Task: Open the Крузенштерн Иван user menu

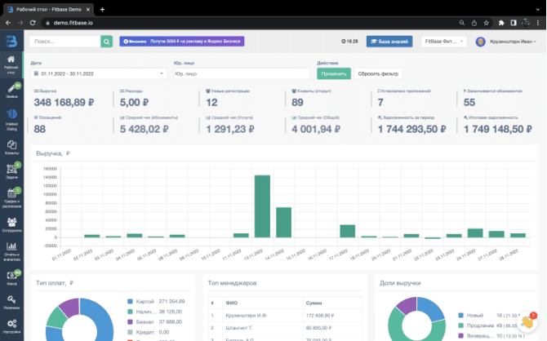Action: pyautogui.click(x=506, y=42)
